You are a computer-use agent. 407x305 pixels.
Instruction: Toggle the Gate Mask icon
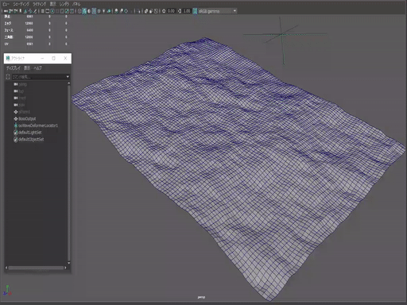click(x=57, y=11)
